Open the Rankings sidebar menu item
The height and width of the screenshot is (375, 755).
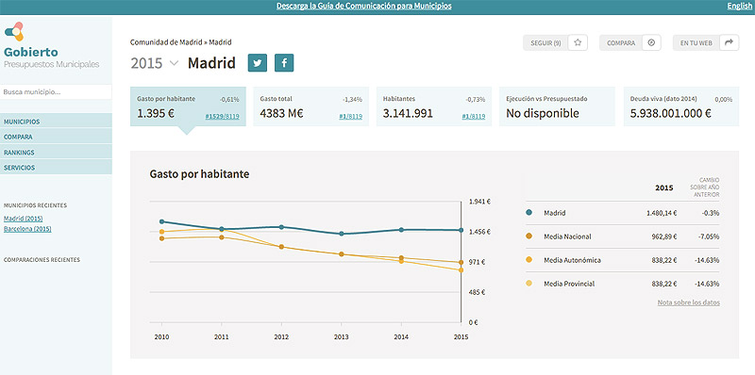pos(56,153)
